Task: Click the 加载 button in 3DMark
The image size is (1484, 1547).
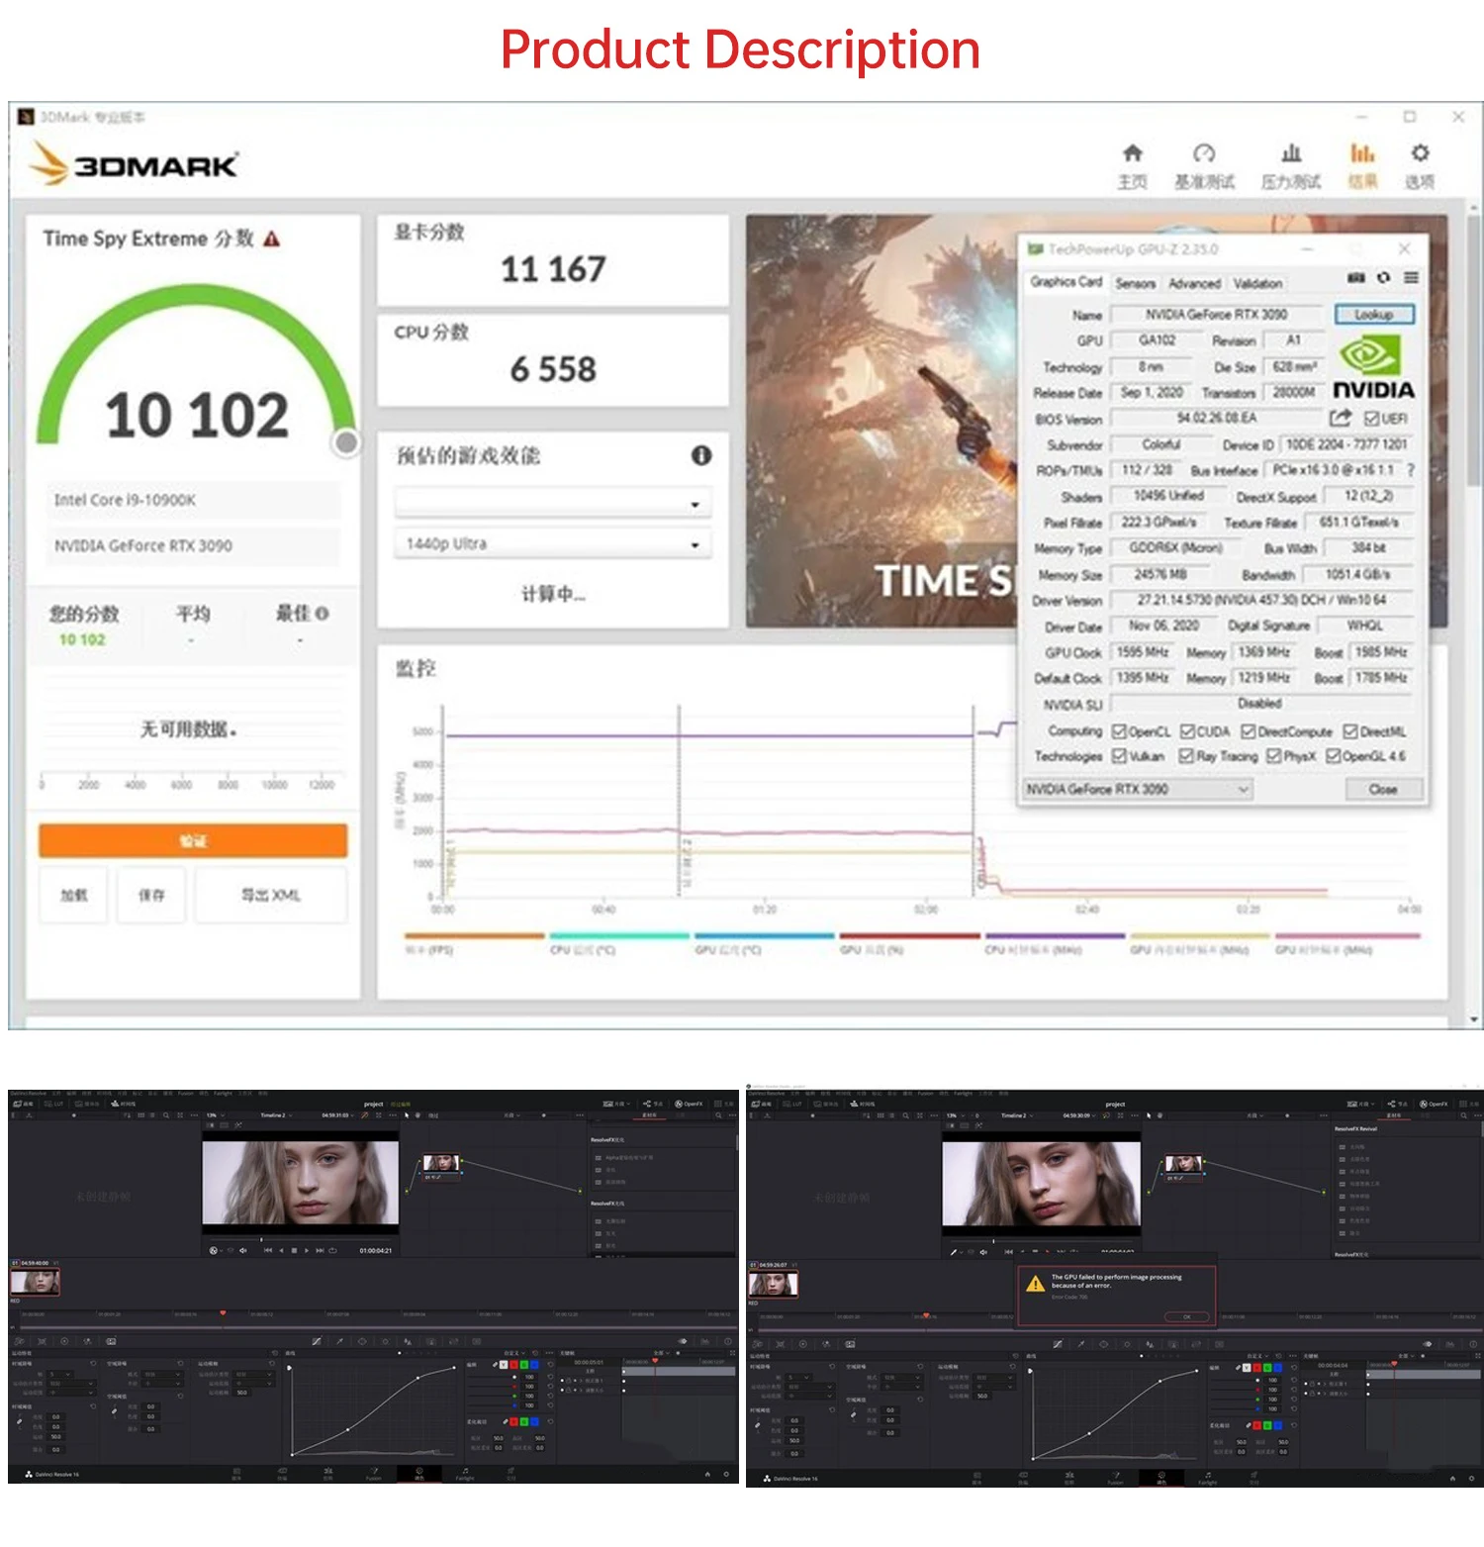Action: click(73, 895)
